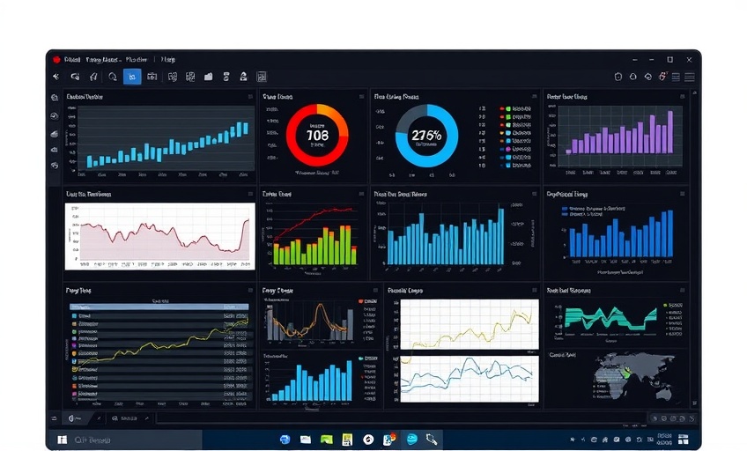This screenshot has height=451, width=747.
Task: Expand options menu of the red donut panel
Action: pyautogui.click(x=361, y=96)
